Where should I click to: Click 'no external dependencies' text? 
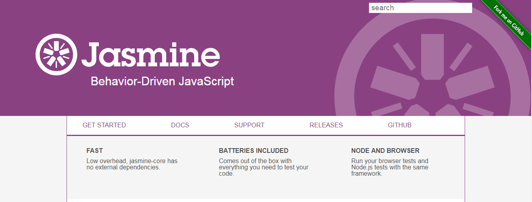tap(123, 167)
